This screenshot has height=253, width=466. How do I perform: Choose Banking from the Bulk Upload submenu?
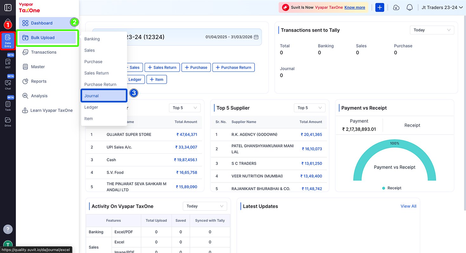pyautogui.click(x=104, y=39)
